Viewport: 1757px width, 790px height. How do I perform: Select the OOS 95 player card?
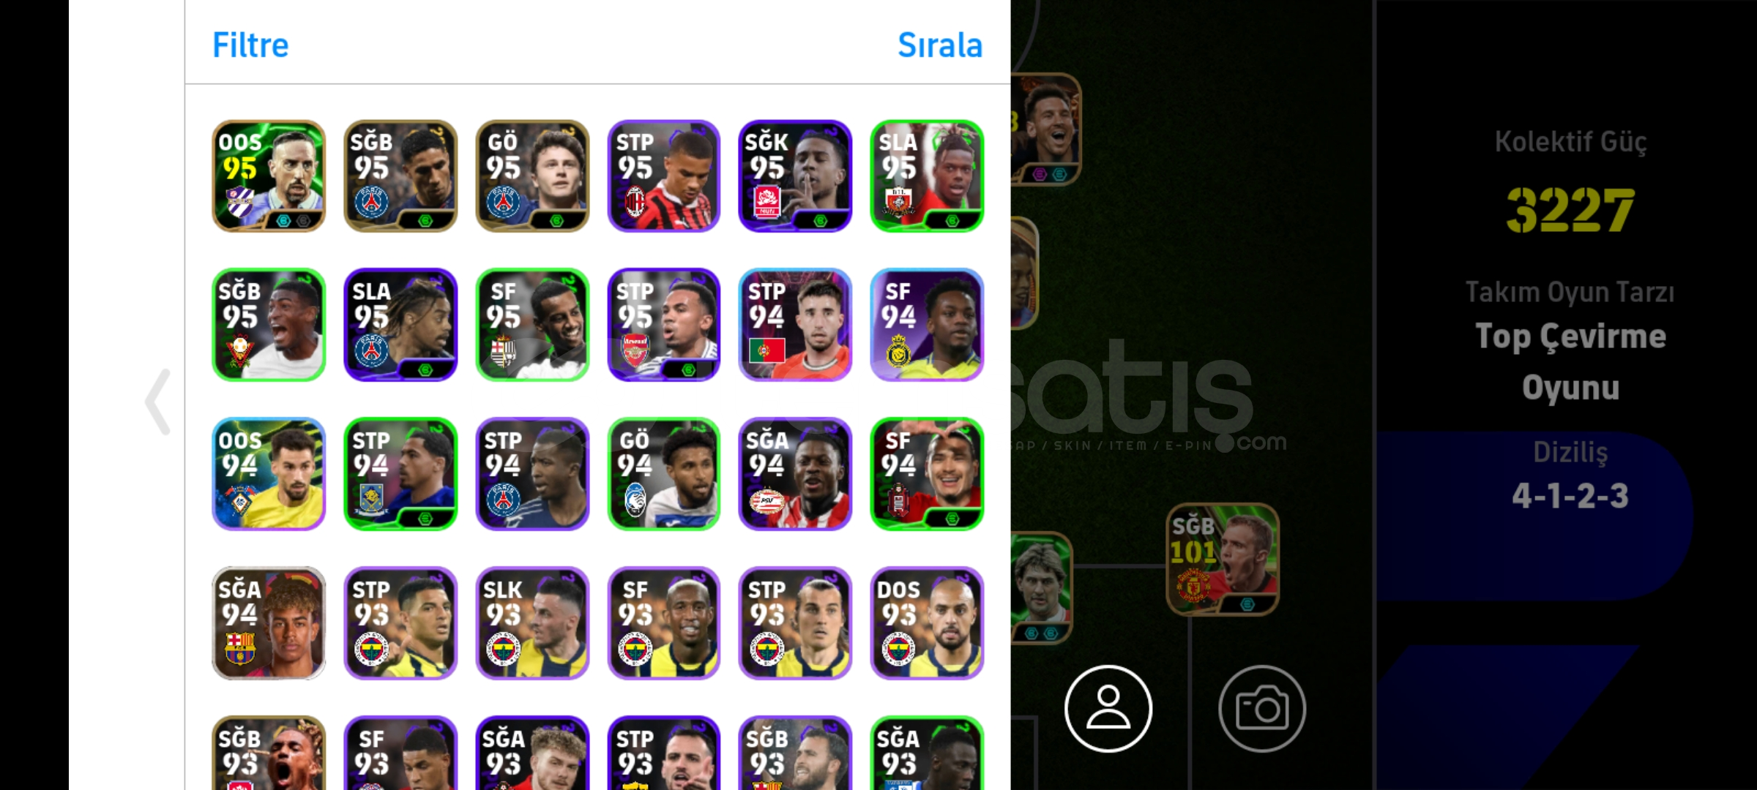click(269, 176)
